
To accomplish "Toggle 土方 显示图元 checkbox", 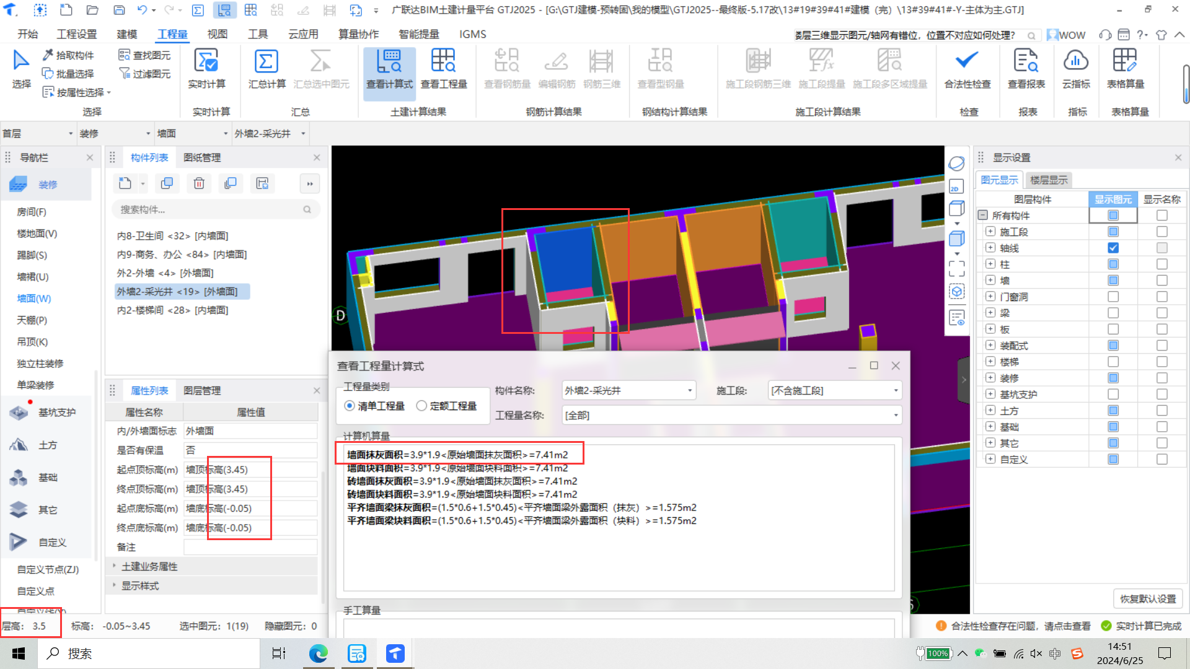I will pyautogui.click(x=1113, y=411).
